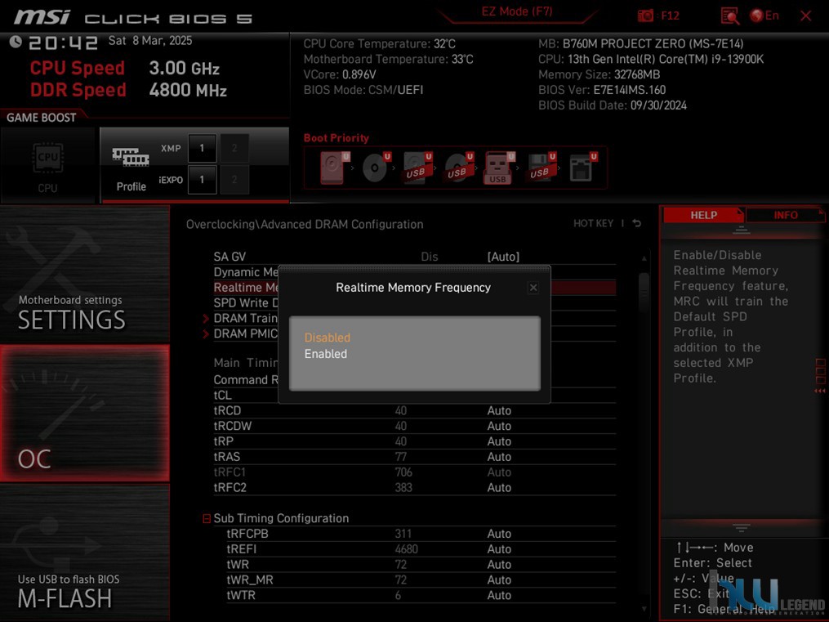
Task: Expand the DRAM PMIC submenu arrow
Action: (206, 333)
